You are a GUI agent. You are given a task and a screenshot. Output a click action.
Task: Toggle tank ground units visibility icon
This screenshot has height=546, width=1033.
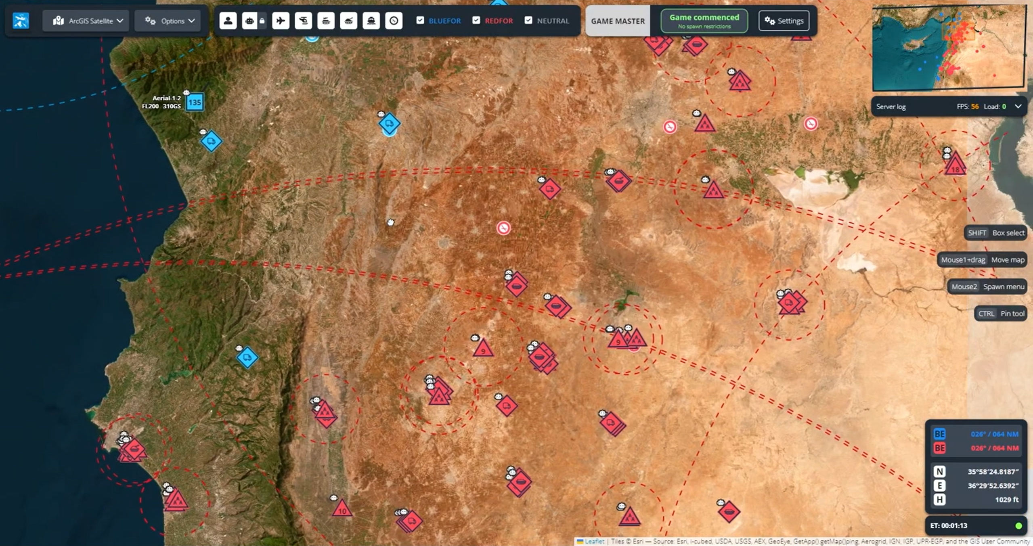point(348,21)
